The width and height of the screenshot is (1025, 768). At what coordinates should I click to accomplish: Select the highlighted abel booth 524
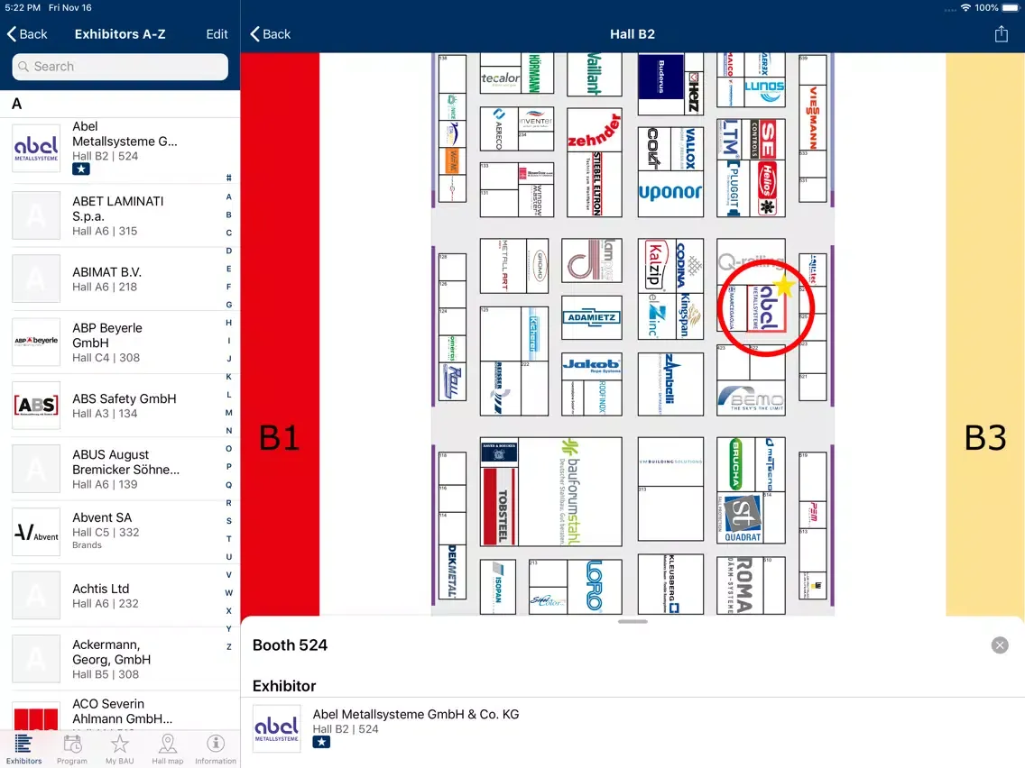tap(765, 308)
